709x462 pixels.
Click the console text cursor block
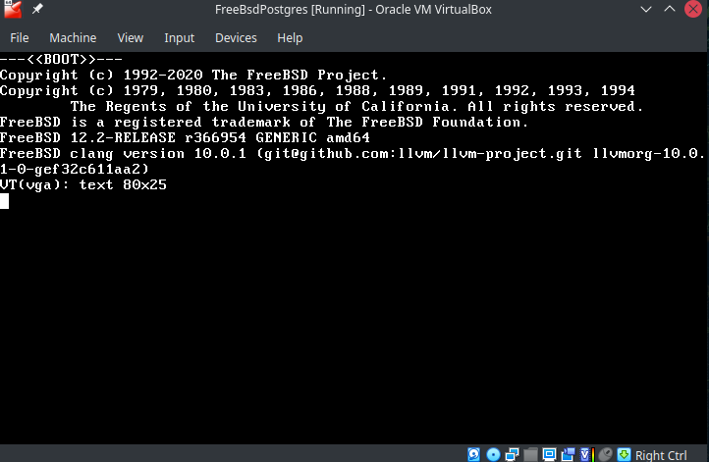(x=5, y=201)
